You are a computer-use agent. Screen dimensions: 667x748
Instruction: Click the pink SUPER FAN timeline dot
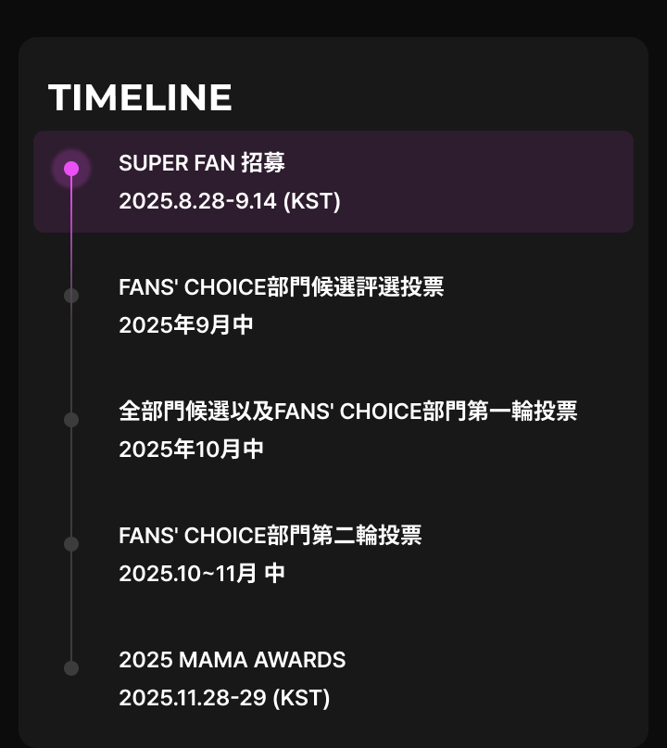[71, 169]
